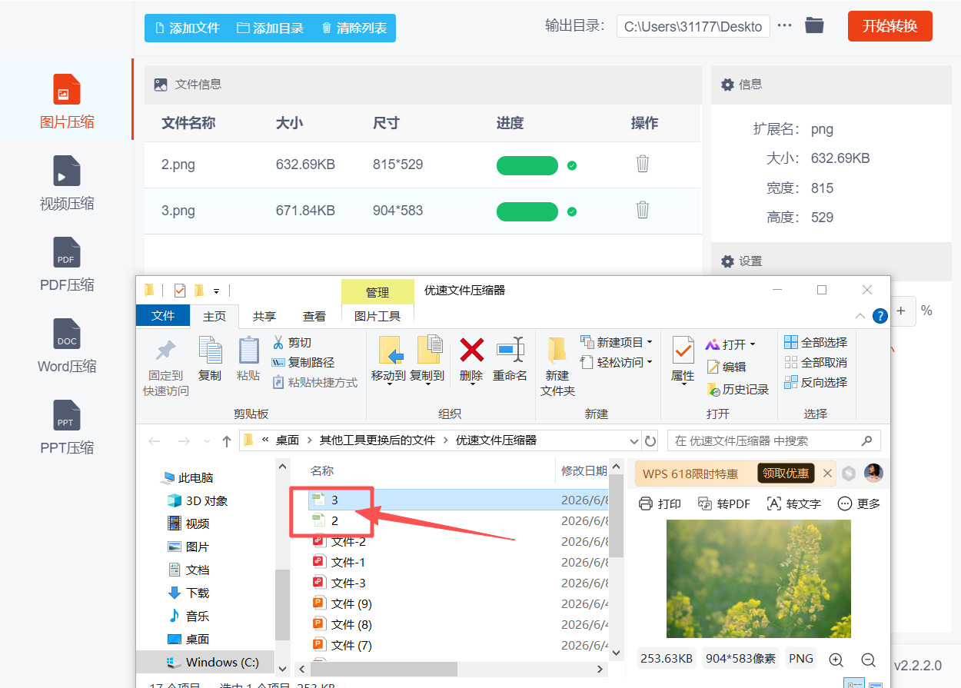Browse output directory with the ellipsis
Screen dimensions: 961x688
tap(784, 25)
